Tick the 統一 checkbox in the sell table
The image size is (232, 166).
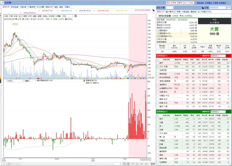[158, 126]
